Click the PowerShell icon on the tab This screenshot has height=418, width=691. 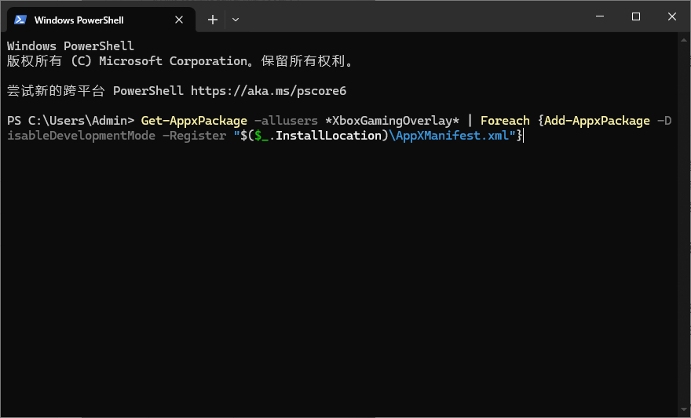coord(20,20)
